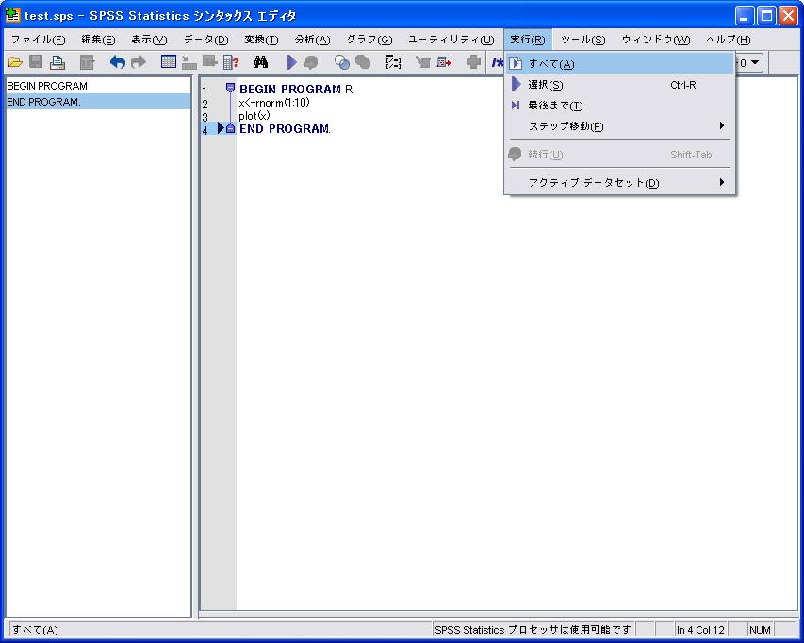
Task: Select すべて(A) from the Run menu
Action: tap(551, 64)
